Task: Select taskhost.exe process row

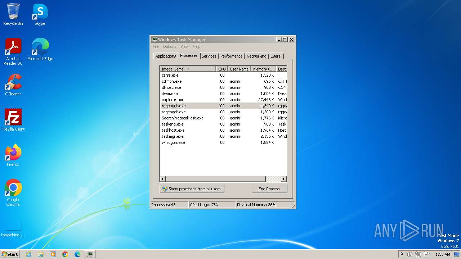Action: point(223,130)
